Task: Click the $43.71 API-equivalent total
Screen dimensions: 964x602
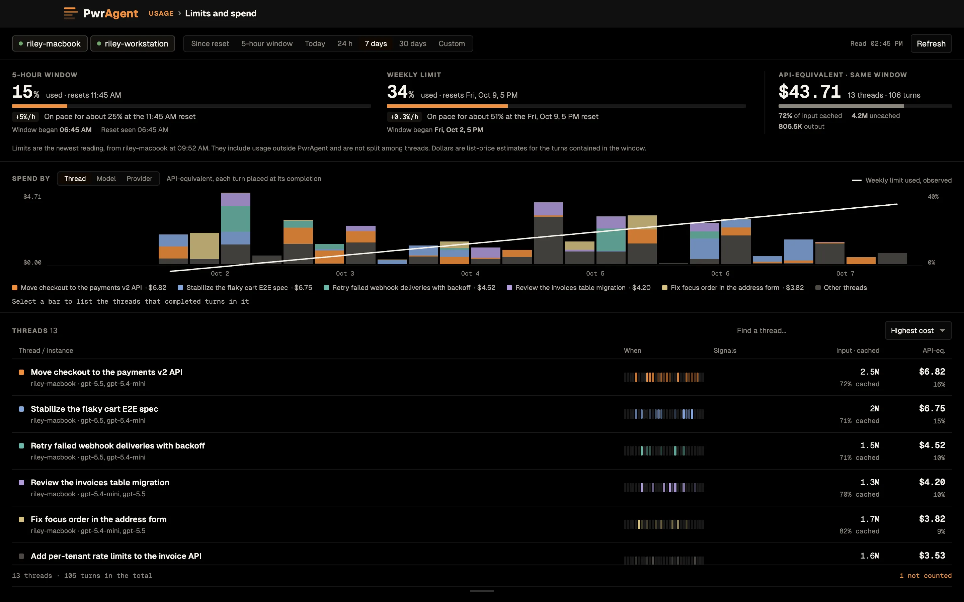Action: click(x=809, y=92)
